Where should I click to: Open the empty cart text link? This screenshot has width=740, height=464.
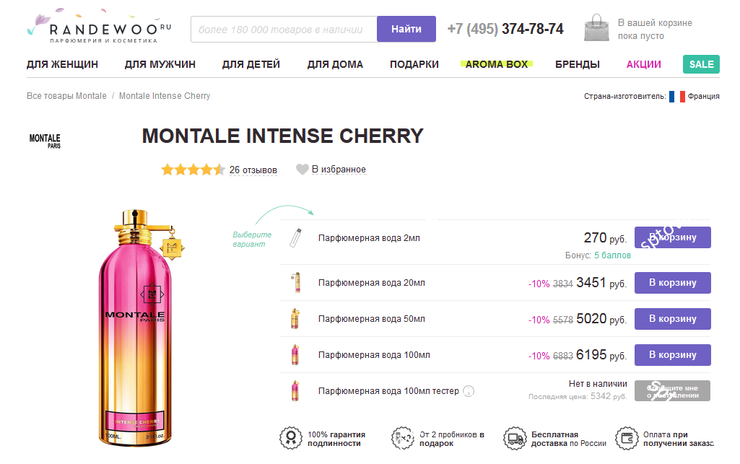[655, 30]
